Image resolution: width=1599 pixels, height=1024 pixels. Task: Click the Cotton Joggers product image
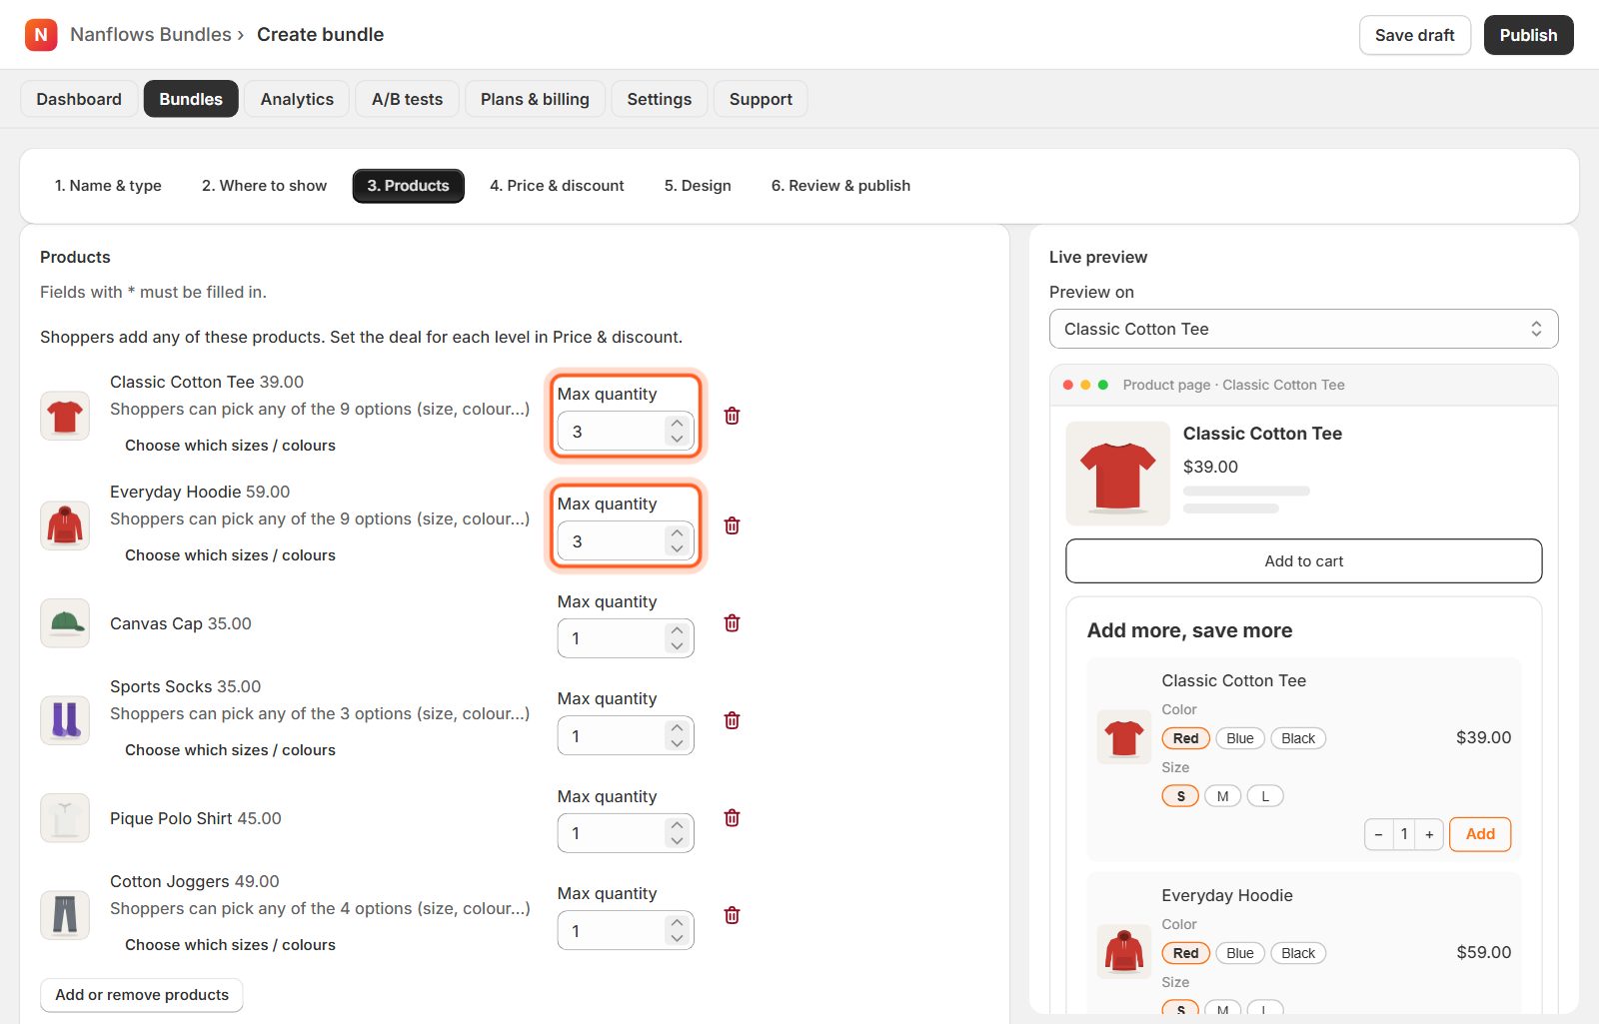(65, 915)
